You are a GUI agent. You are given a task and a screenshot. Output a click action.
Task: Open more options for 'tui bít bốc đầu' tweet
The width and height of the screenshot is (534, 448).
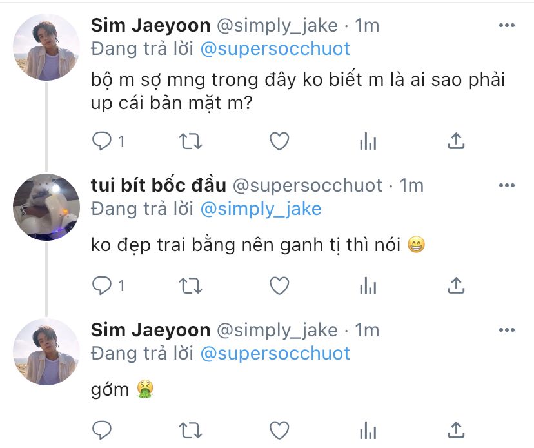coord(507,186)
